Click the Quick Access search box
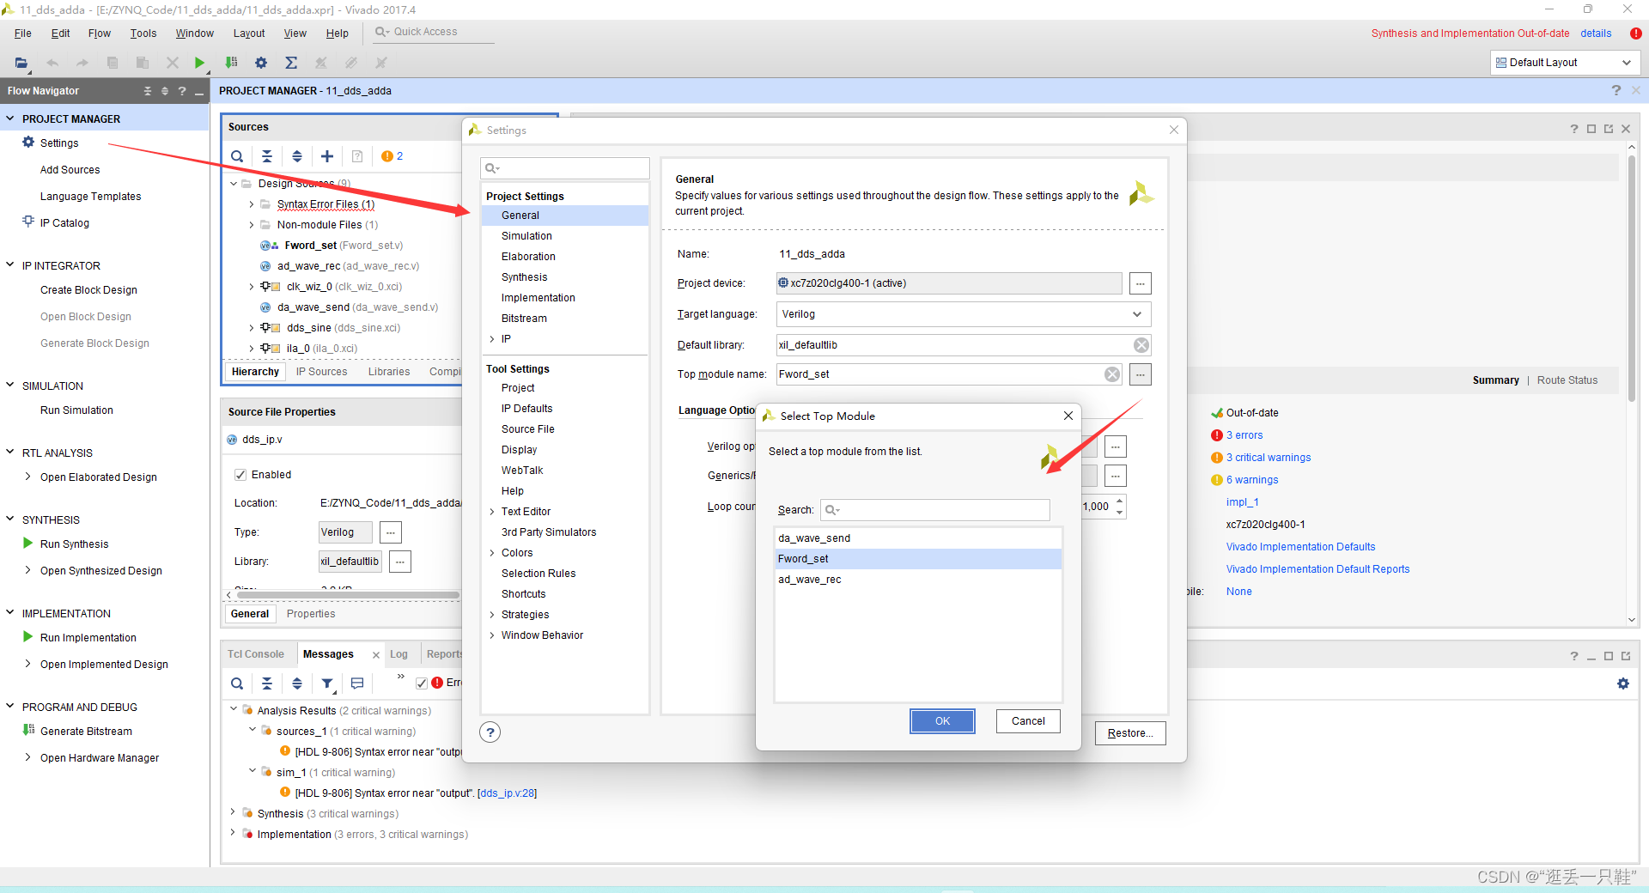 [434, 33]
